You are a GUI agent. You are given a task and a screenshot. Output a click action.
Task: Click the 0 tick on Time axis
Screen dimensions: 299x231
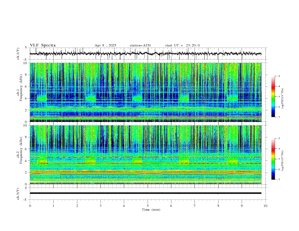click(30, 206)
